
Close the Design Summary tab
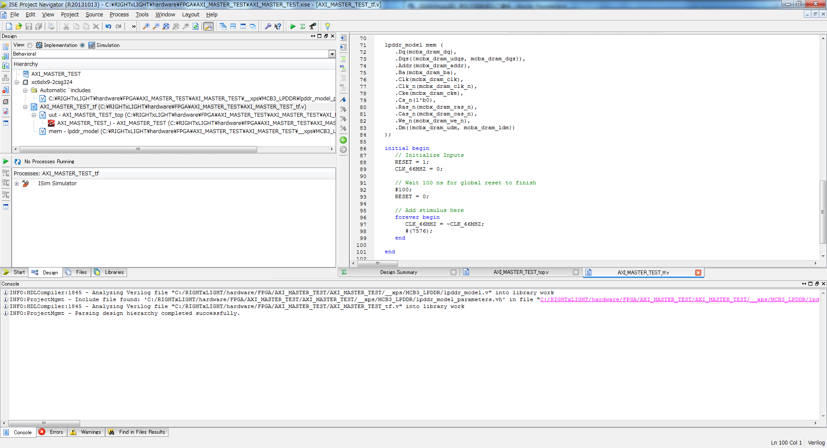point(454,272)
